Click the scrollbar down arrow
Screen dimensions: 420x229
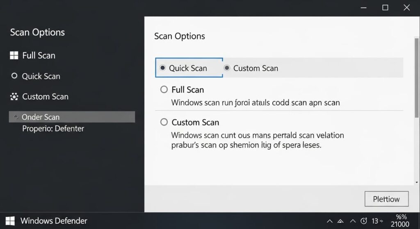tap(417, 182)
